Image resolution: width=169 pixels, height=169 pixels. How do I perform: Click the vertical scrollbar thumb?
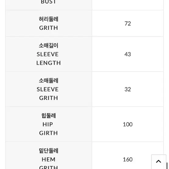point(167,166)
